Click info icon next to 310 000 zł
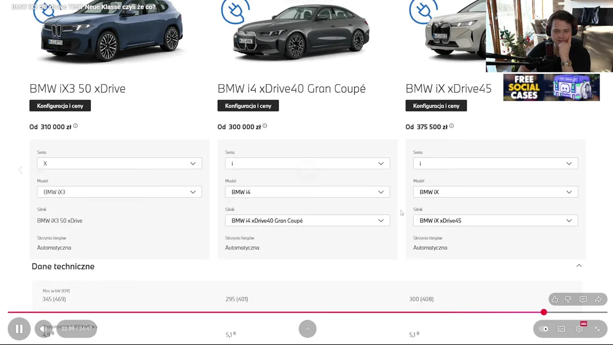This screenshot has height=345, width=613. 75,126
